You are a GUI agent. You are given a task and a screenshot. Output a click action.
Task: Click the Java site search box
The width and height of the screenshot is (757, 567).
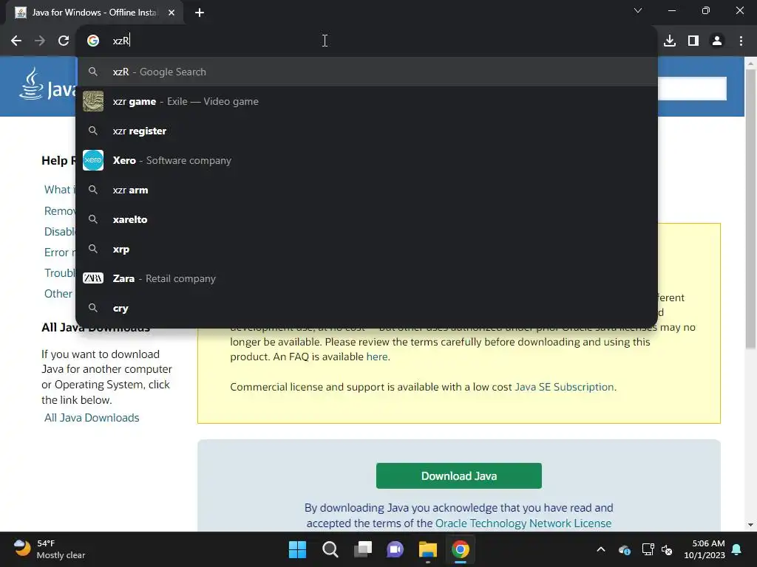(692, 89)
